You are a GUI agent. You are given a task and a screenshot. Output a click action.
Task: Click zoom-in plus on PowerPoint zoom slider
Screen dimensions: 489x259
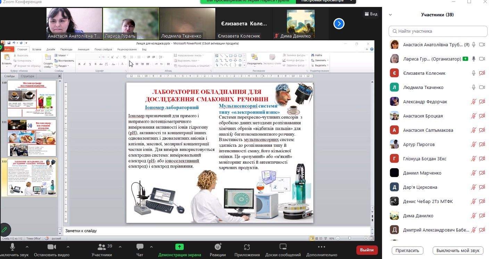click(x=366, y=238)
